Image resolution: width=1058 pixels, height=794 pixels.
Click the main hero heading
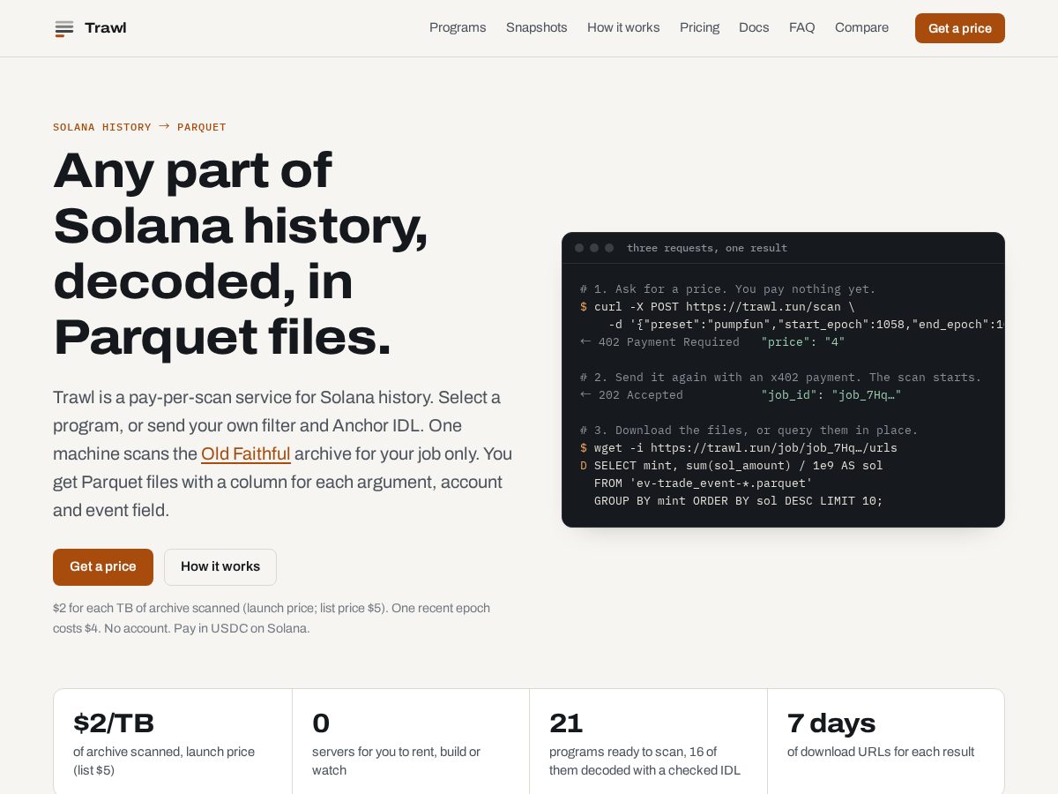click(241, 253)
